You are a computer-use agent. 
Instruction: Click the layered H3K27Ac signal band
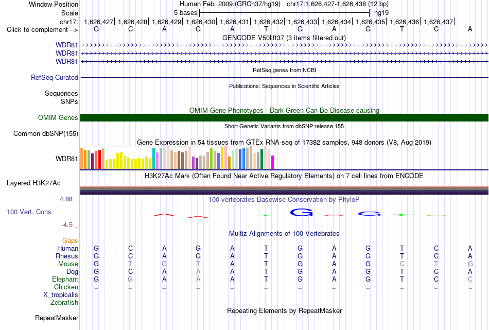click(x=284, y=190)
